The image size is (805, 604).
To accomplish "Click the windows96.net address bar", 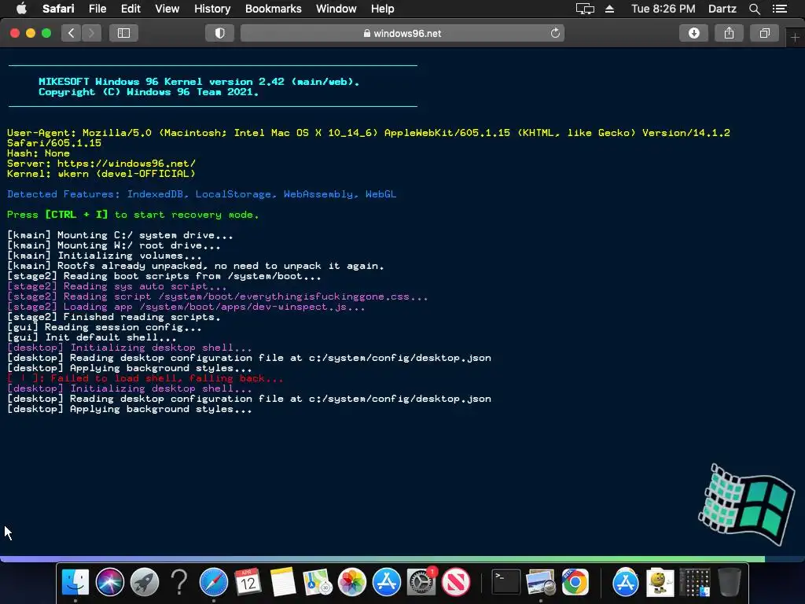I will tap(402, 33).
